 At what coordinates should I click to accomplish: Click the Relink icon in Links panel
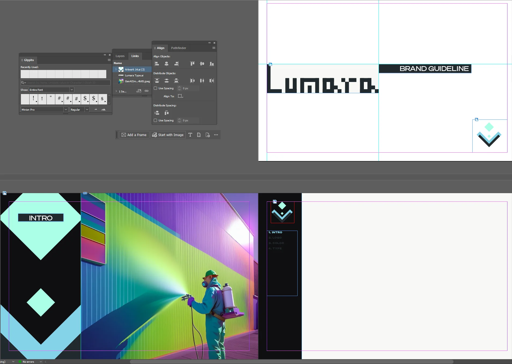click(x=139, y=91)
